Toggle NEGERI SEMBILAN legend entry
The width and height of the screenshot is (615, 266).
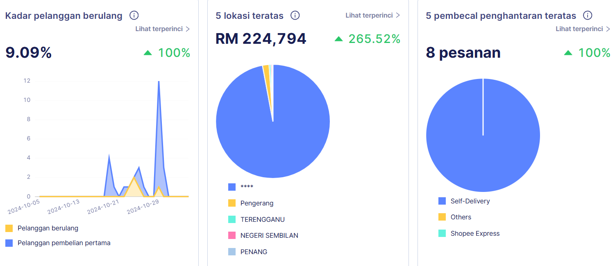pyautogui.click(x=269, y=236)
